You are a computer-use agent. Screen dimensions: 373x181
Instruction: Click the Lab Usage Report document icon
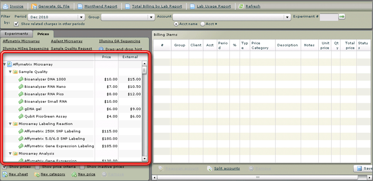click(x=193, y=6)
